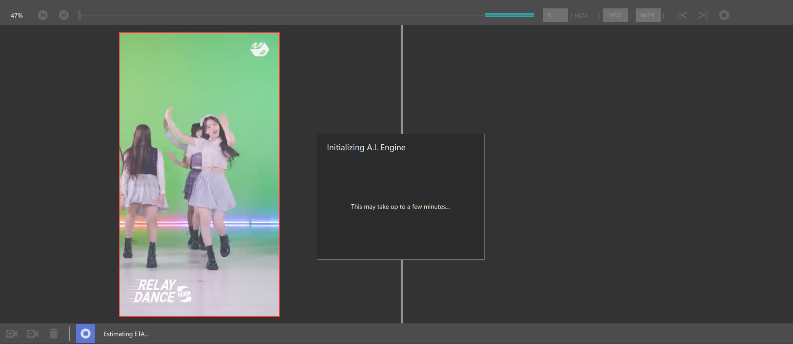The image size is (793, 344).
Task: Click the Relay Dance video preview
Action: pyautogui.click(x=199, y=175)
